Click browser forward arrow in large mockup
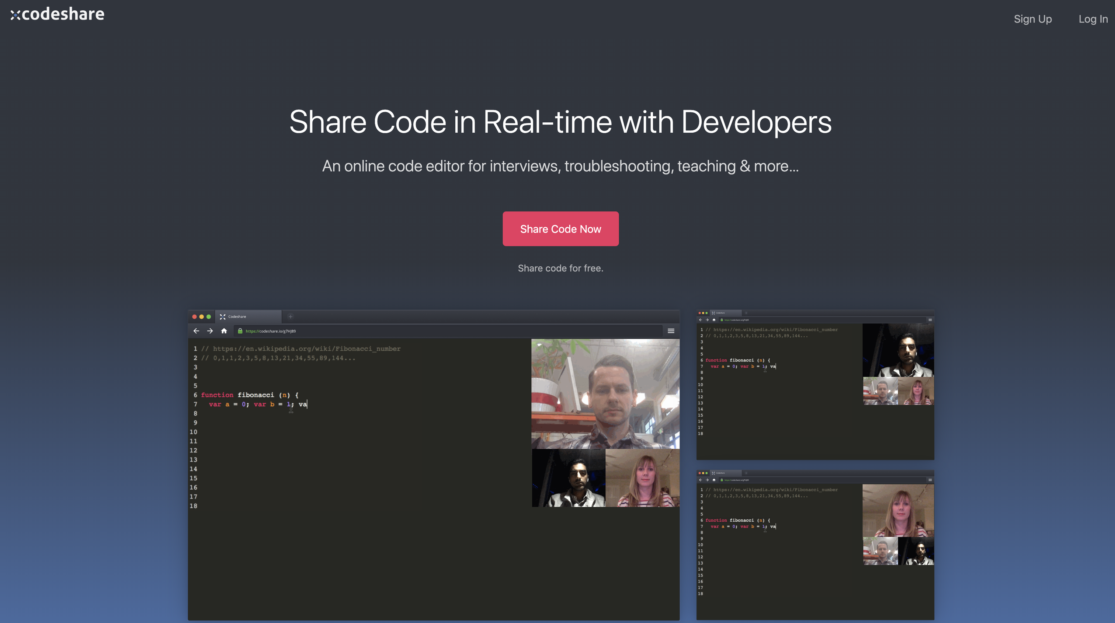This screenshot has height=623, width=1115. coord(210,331)
